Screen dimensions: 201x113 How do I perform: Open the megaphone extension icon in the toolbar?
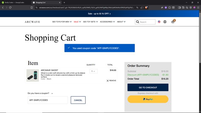162,8
